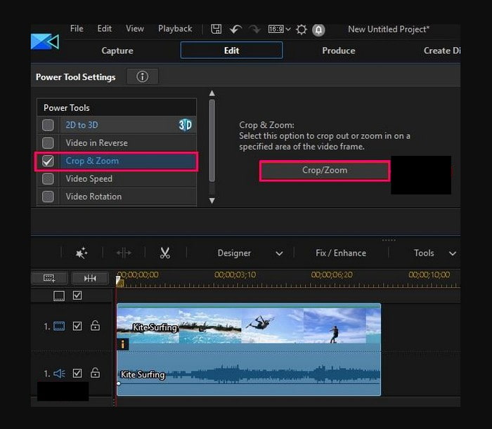Click the notification bell icon
The height and width of the screenshot is (429, 492).
click(318, 29)
